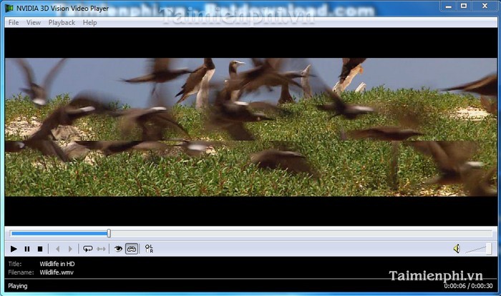Click the eye icon in the toolbar
The height and width of the screenshot is (296, 501).
click(x=118, y=249)
